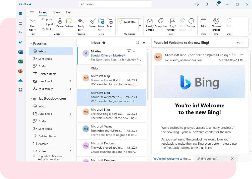
Task: Open the Print command in ribbon
Action: pyautogui.click(x=203, y=21)
